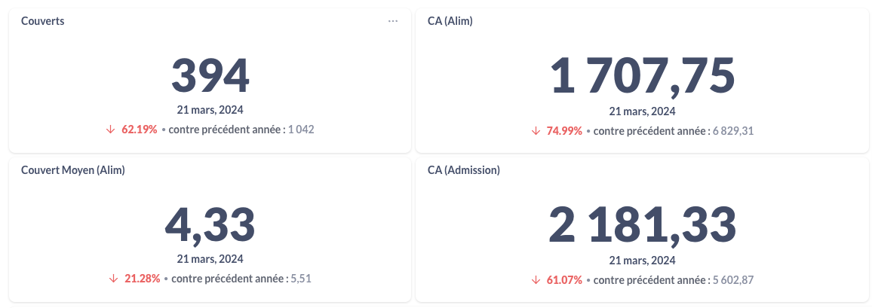
Task: Open the CA (Alim) card title
Action: pyautogui.click(x=450, y=21)
